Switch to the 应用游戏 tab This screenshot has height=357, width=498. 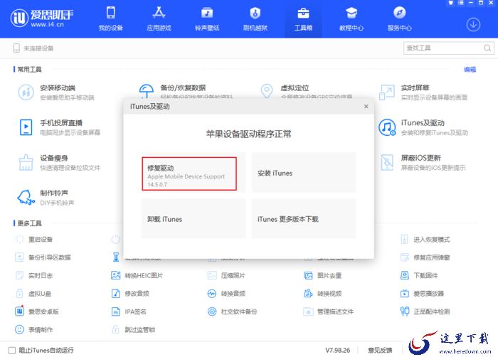click(159, 19)
